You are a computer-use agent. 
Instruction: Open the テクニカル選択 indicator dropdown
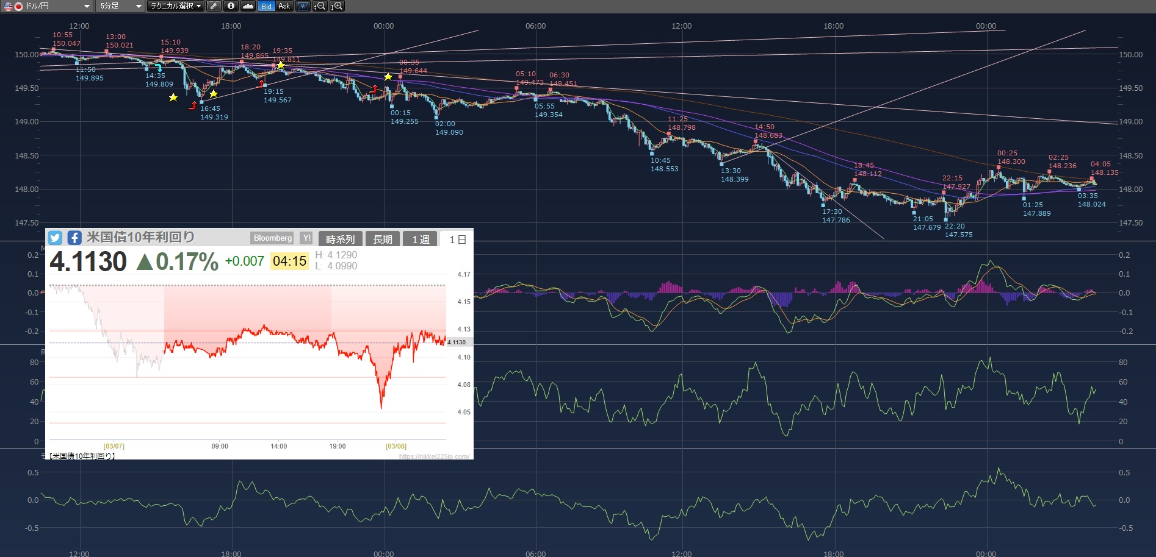pos(175,6)
